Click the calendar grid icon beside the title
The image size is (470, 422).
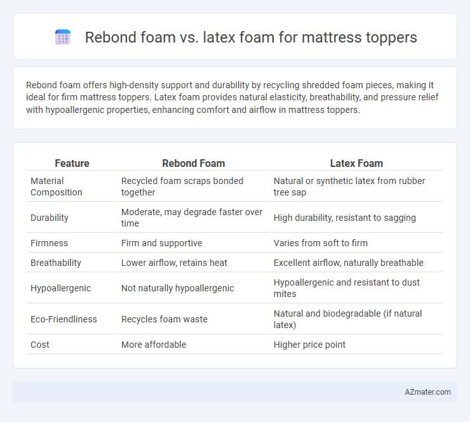63,37
